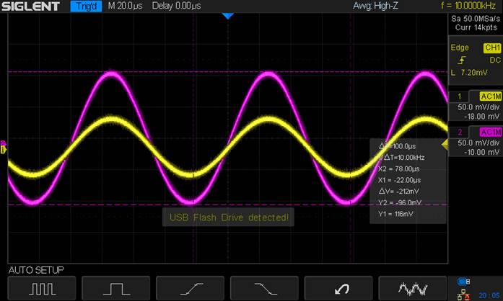The image size is (503, 301).
Task: Select the noisy waveform auto setup icon
Action: (x=413, y=288)
